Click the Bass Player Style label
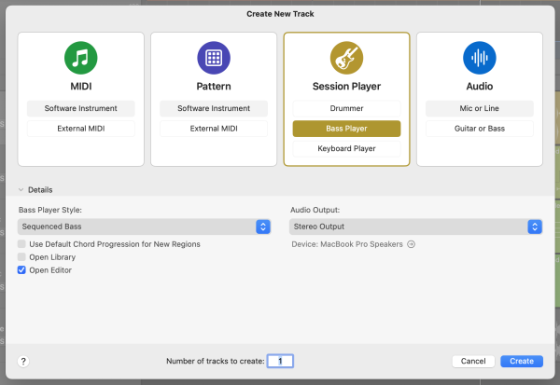560x385 pixels. [x=50, y=210]
